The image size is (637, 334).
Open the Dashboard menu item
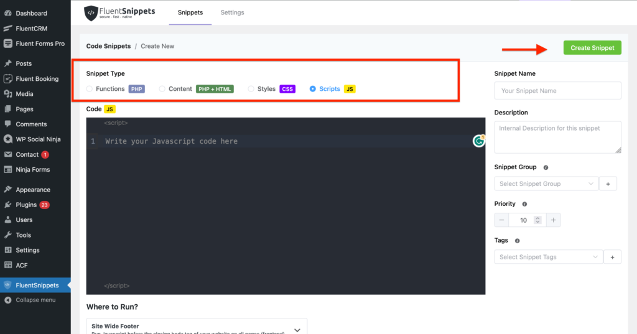coord(35,13)
